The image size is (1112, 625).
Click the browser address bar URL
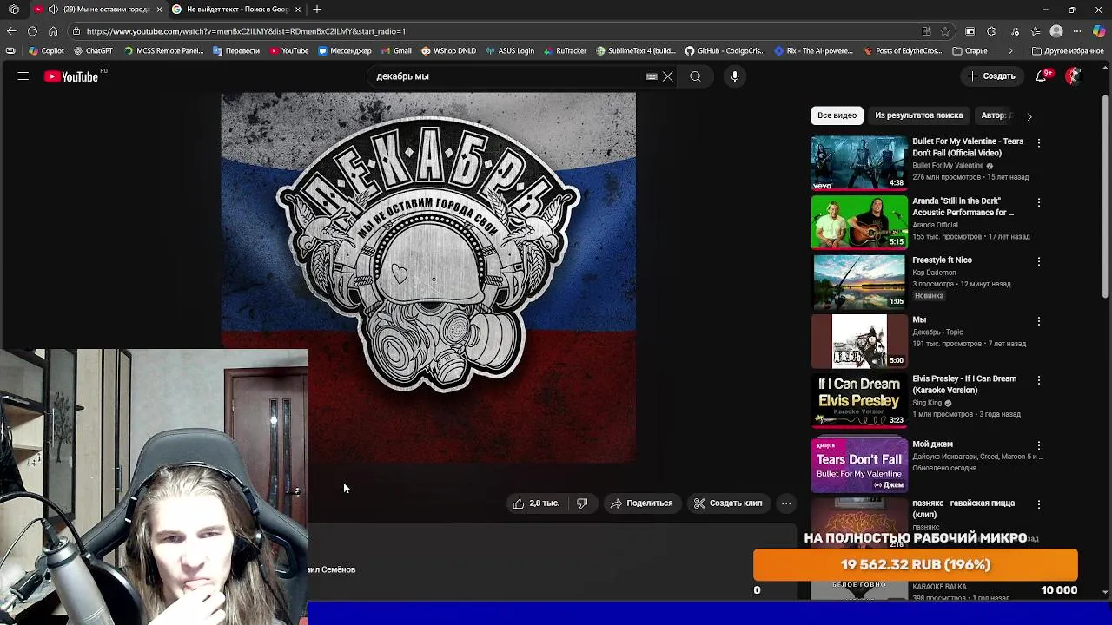click(x=246, y=31)
